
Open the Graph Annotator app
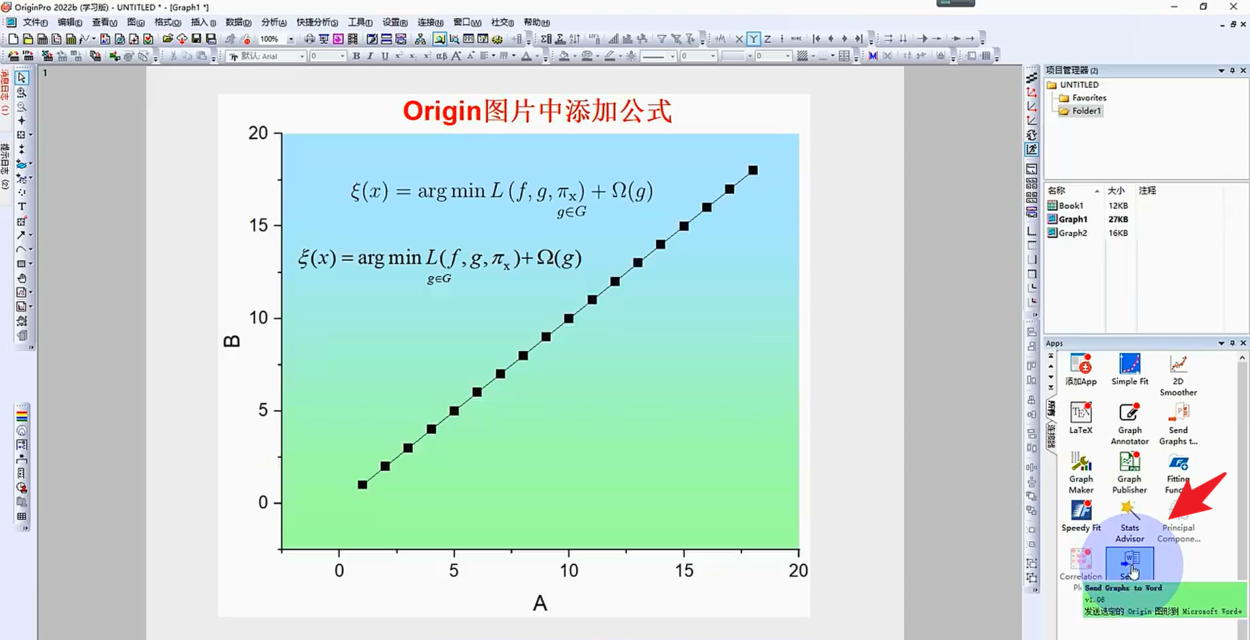click(1130, 424)
